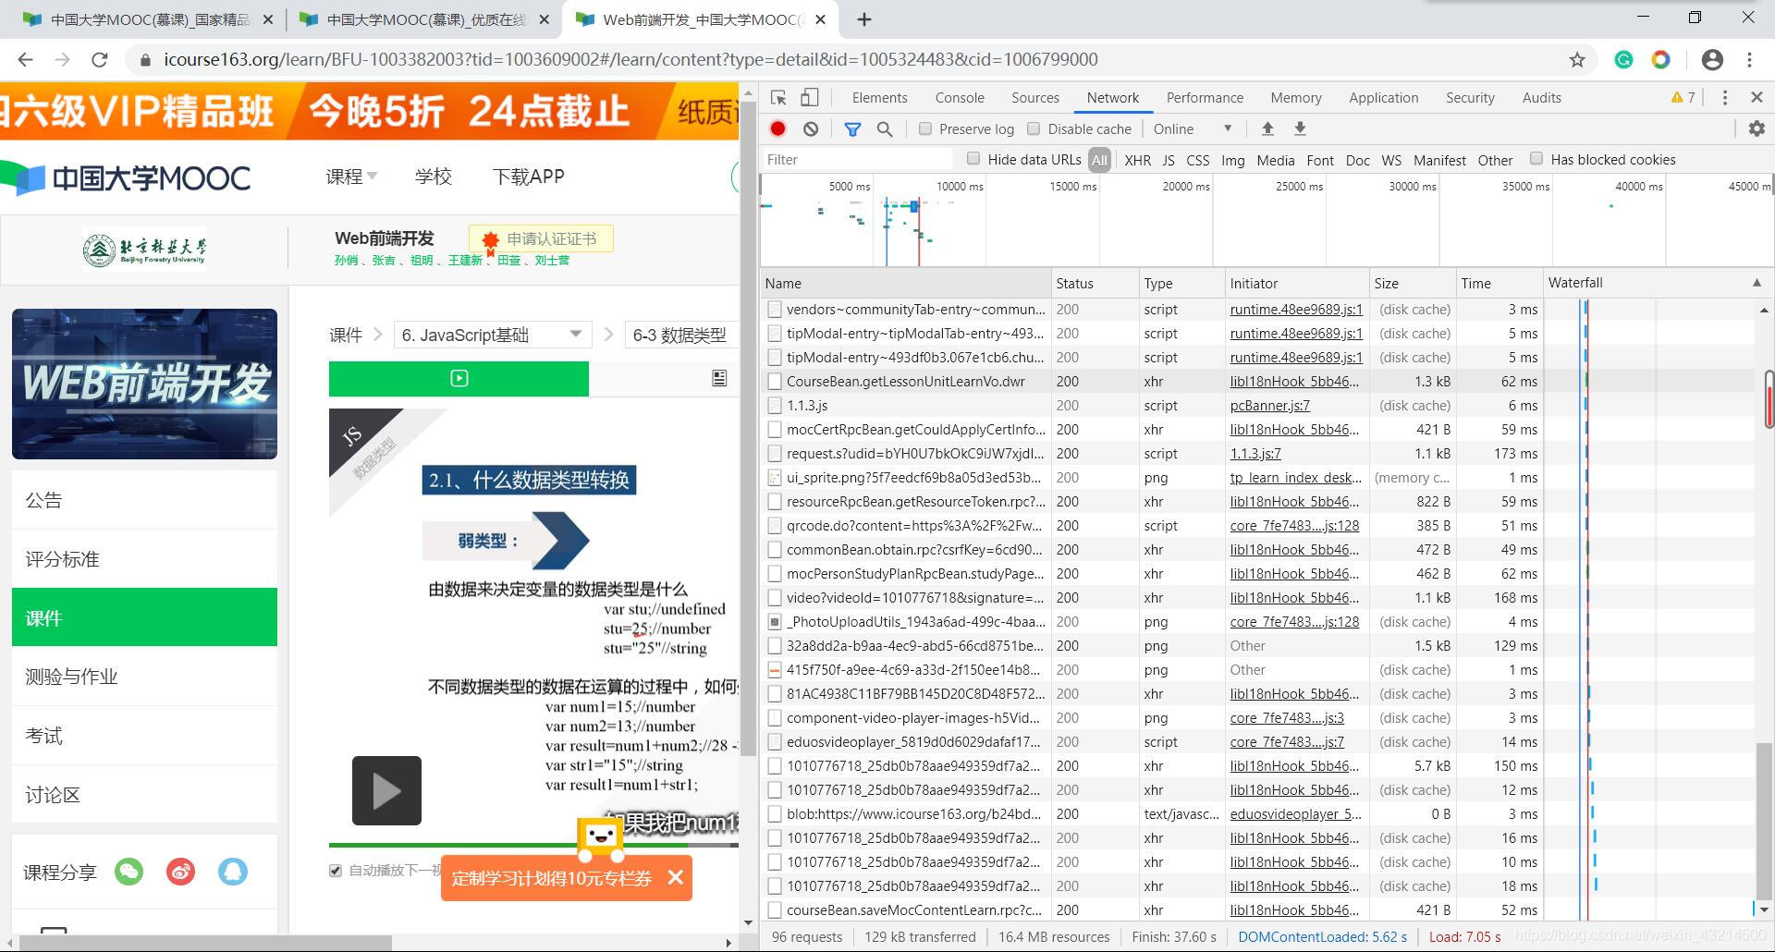Enable Disable cache checkbox
Screen dimensions: 1775x952
[1034, 128]
